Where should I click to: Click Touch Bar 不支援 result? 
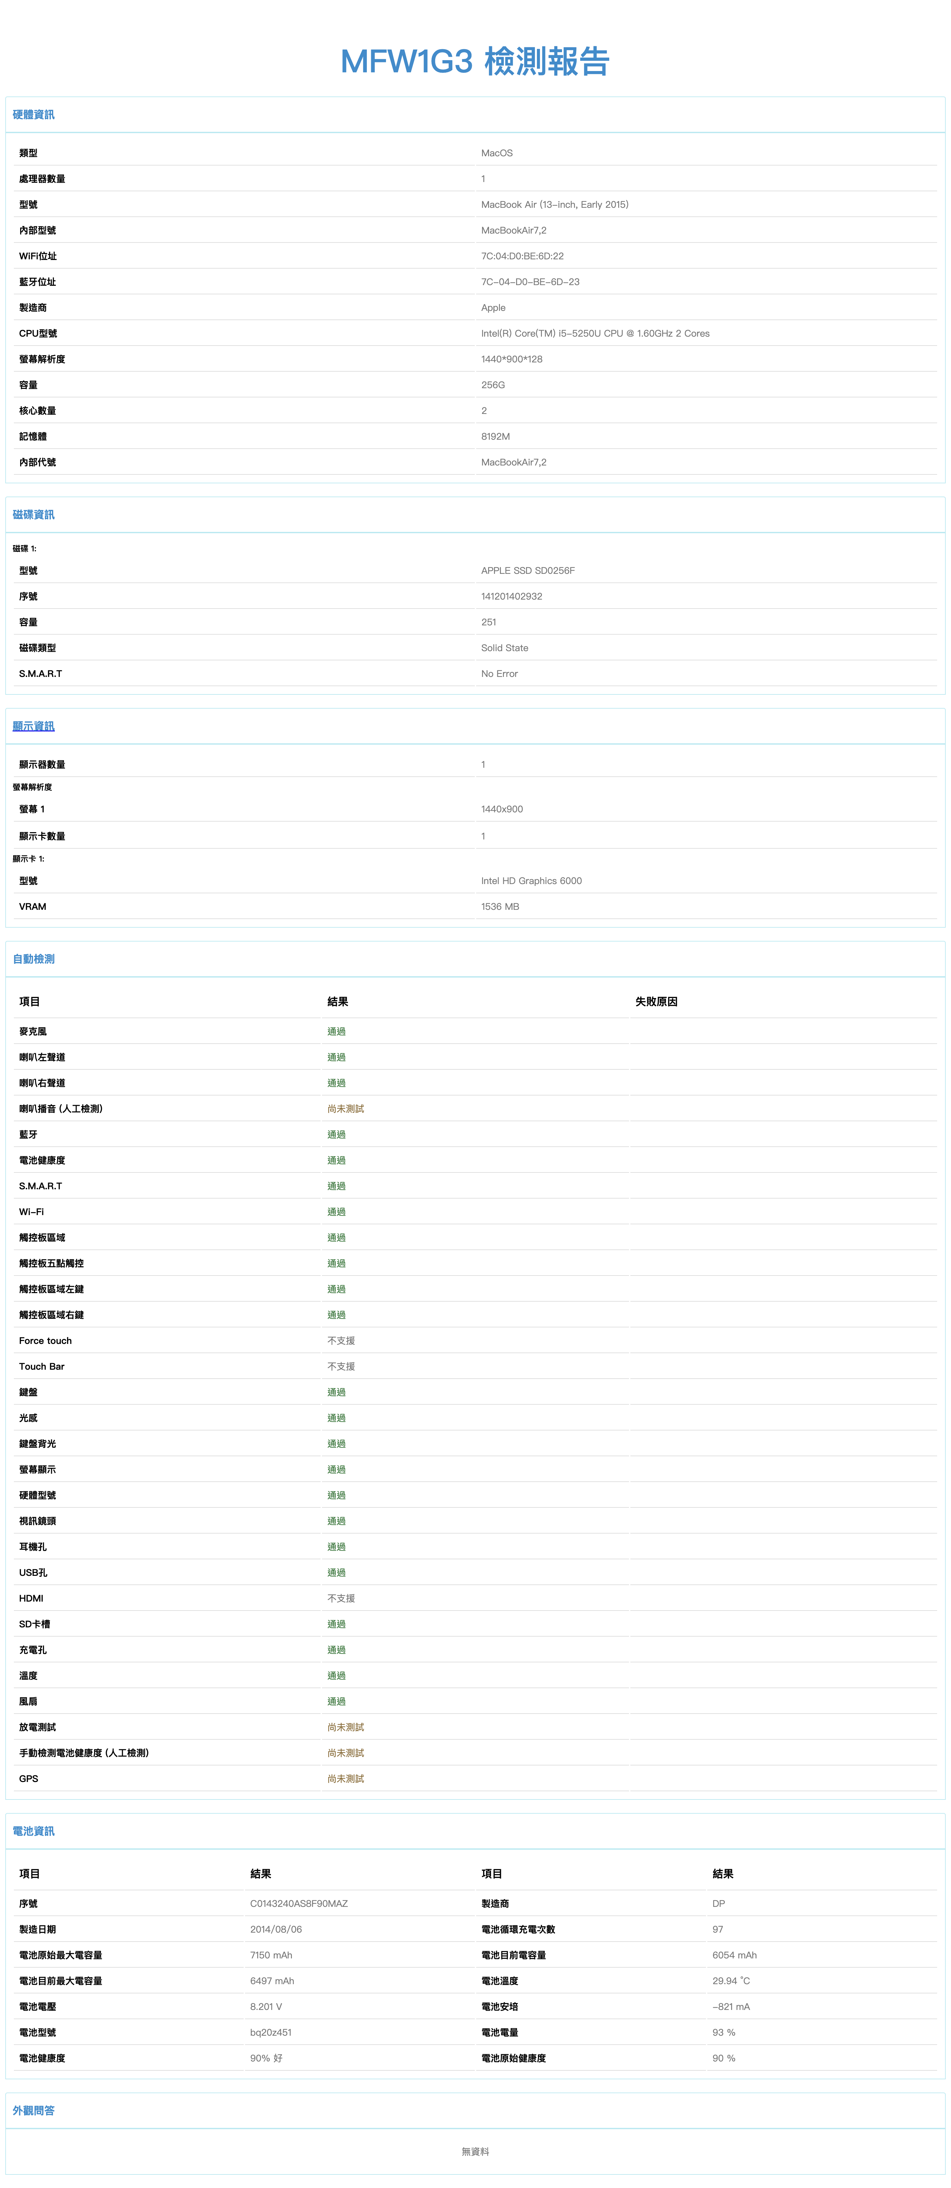pos(341,1367)
